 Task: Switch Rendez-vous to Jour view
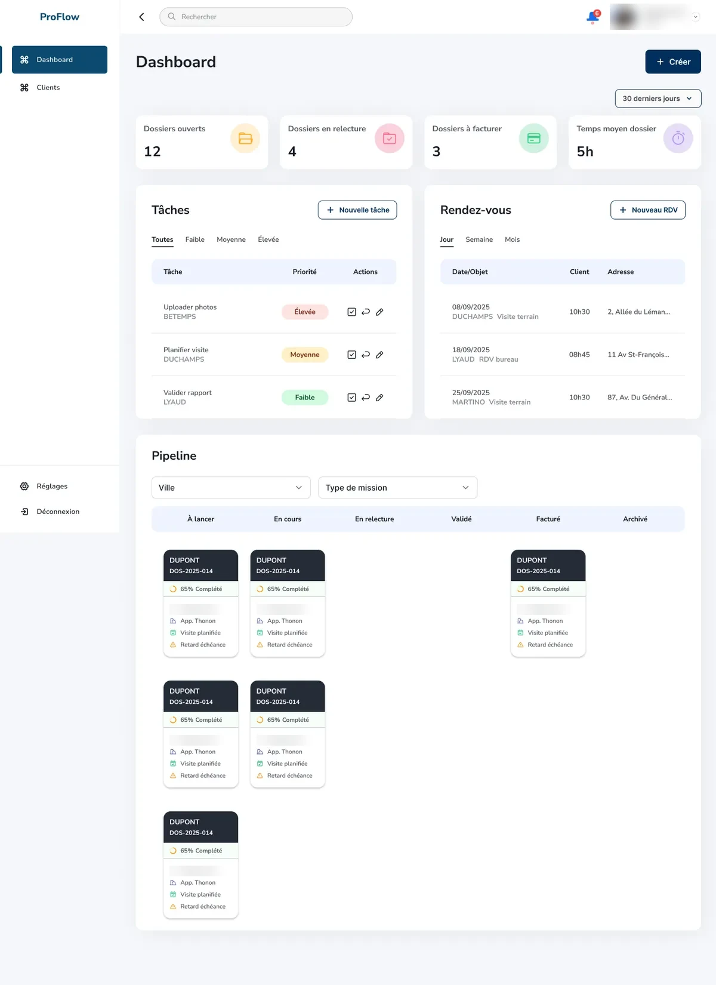pos(447,239)
